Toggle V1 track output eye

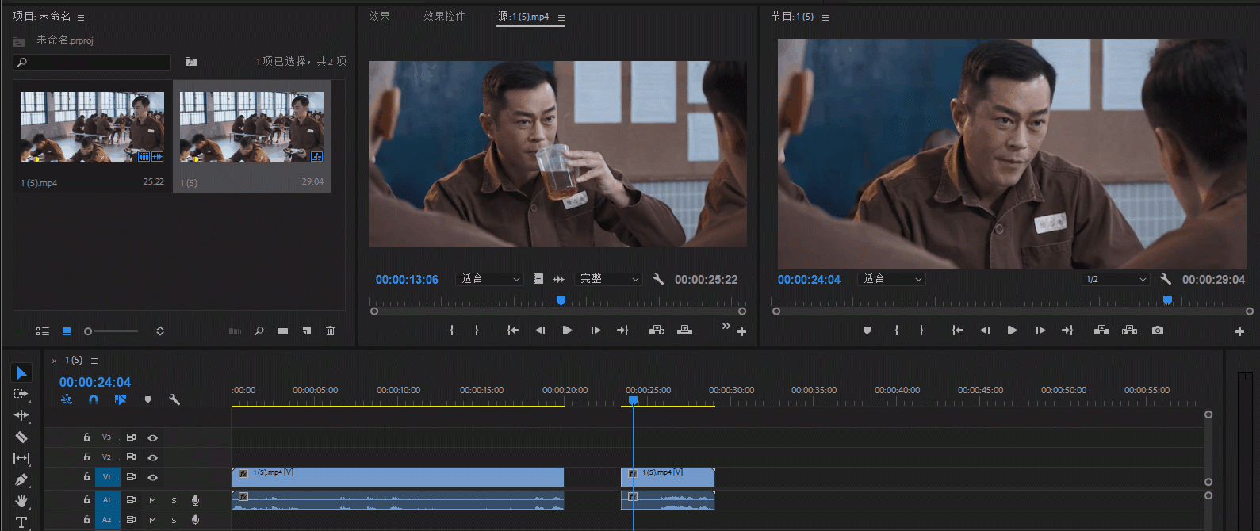pyautogui.click(x=152, y=477)
